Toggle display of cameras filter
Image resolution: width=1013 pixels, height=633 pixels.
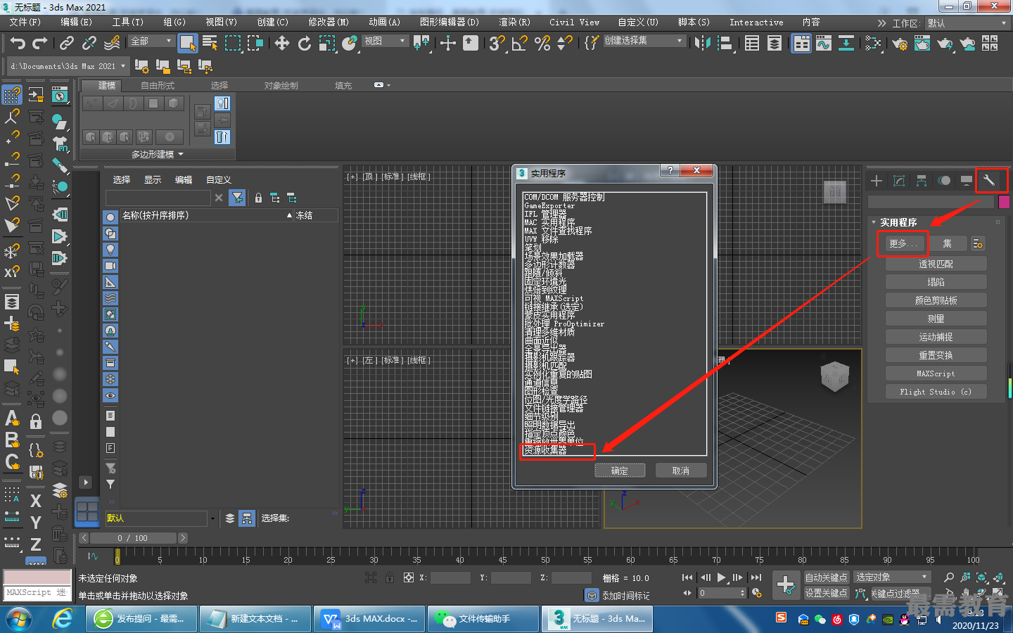(110, 266)
